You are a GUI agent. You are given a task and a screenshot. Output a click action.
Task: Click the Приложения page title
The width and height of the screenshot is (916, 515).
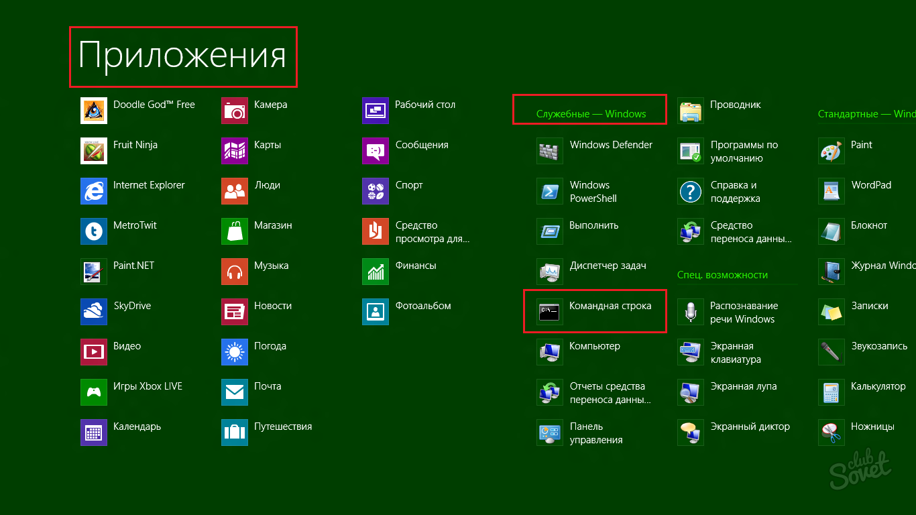coord(182,56)
